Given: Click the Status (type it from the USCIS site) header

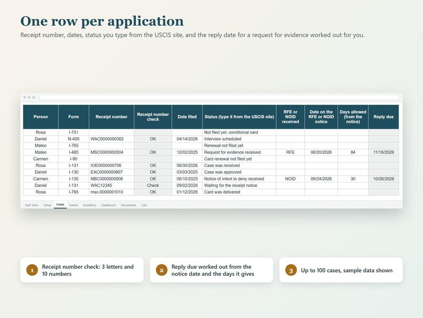Looking at the screenshot, I should pyautogui.click(x=239, y=117).
